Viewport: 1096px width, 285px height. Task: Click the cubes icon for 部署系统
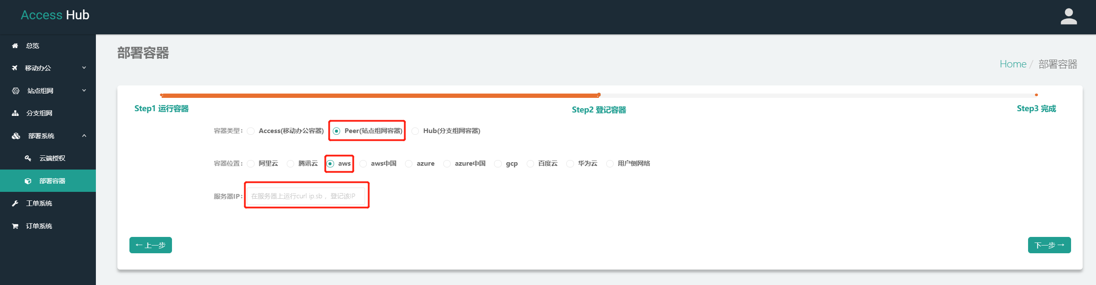coord(16,136)
